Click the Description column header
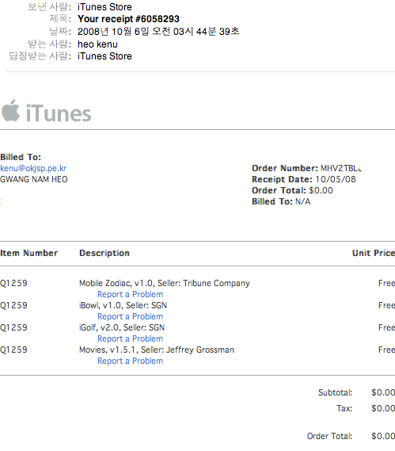Viewport: 395px width, 451px height. [104, 253]
